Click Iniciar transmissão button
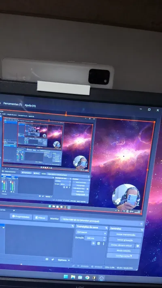Screen dimensions: 162x288 click(x=126, y=235)
